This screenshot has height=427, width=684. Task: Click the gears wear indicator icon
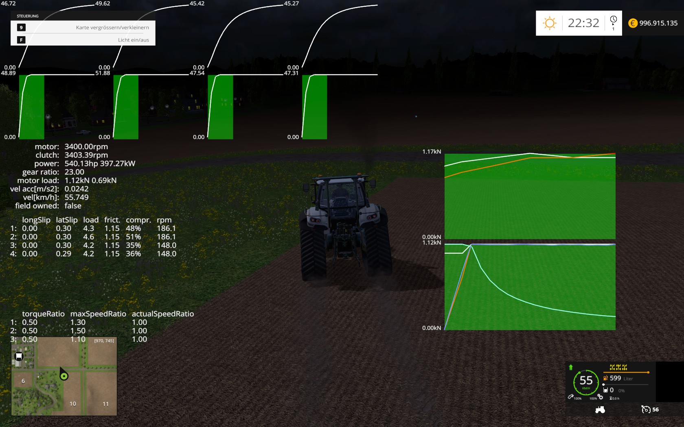[600, 397]
